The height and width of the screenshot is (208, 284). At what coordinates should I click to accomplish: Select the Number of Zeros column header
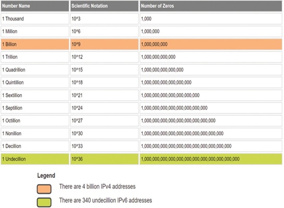pyautogui.click(x=211, y=6)
